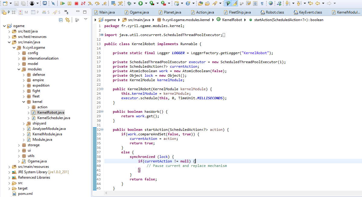Select KernelModule.java in the tree
The width and height of the screenshot is (362, 197).
pyautogui.click(x=44, y=134)
